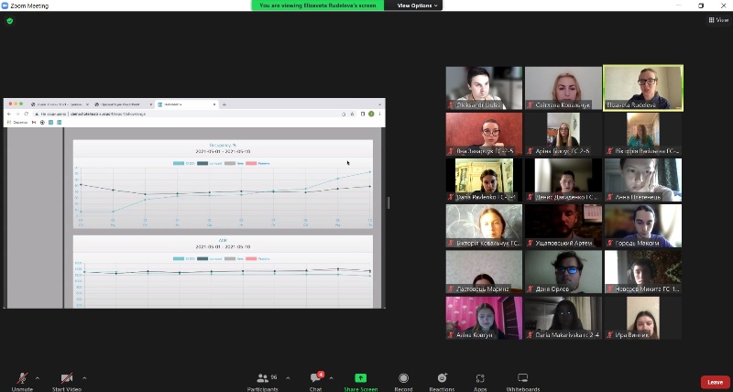
Task: Select Неверов Микита's video tile
Action: point(643,272)
